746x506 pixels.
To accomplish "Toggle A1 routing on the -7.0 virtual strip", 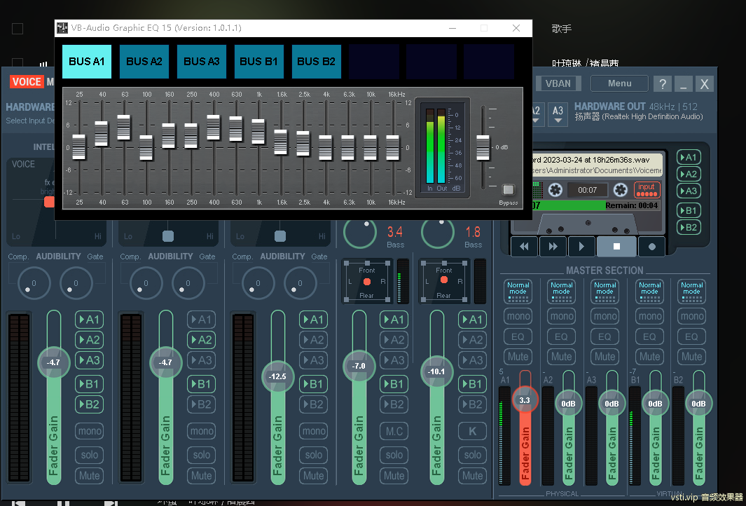I will point(394,320).
